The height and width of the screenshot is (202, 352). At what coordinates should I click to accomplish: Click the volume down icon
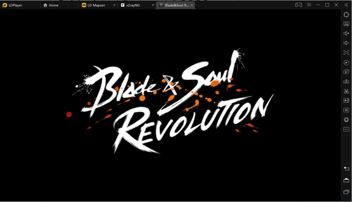346,43
